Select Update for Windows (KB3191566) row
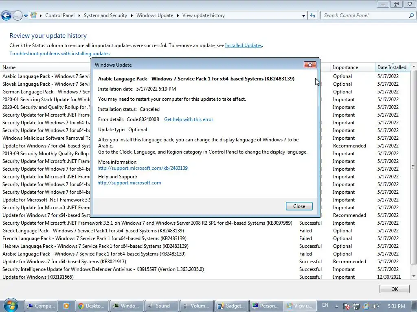The width and height of the screenshot is (417, 312). click(x=205, y=277)
